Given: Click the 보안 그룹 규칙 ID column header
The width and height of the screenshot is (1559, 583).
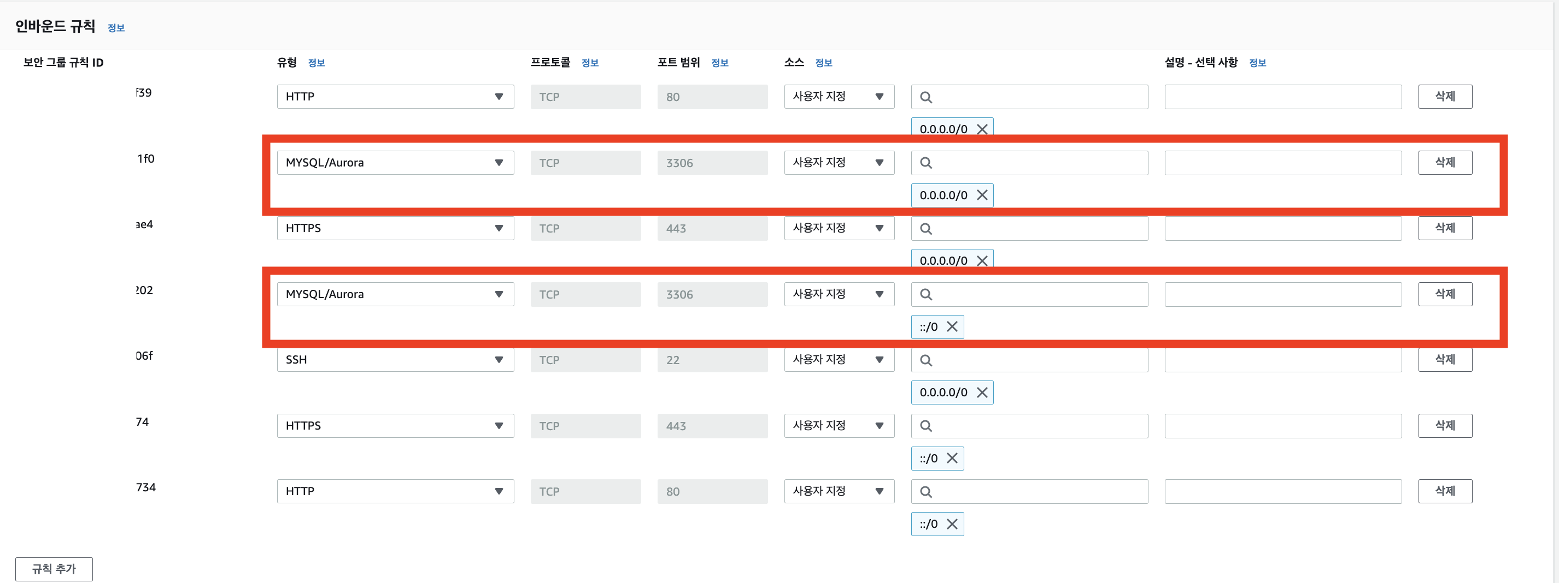Looking at the screenshot, I should click(x=63, y=63).
